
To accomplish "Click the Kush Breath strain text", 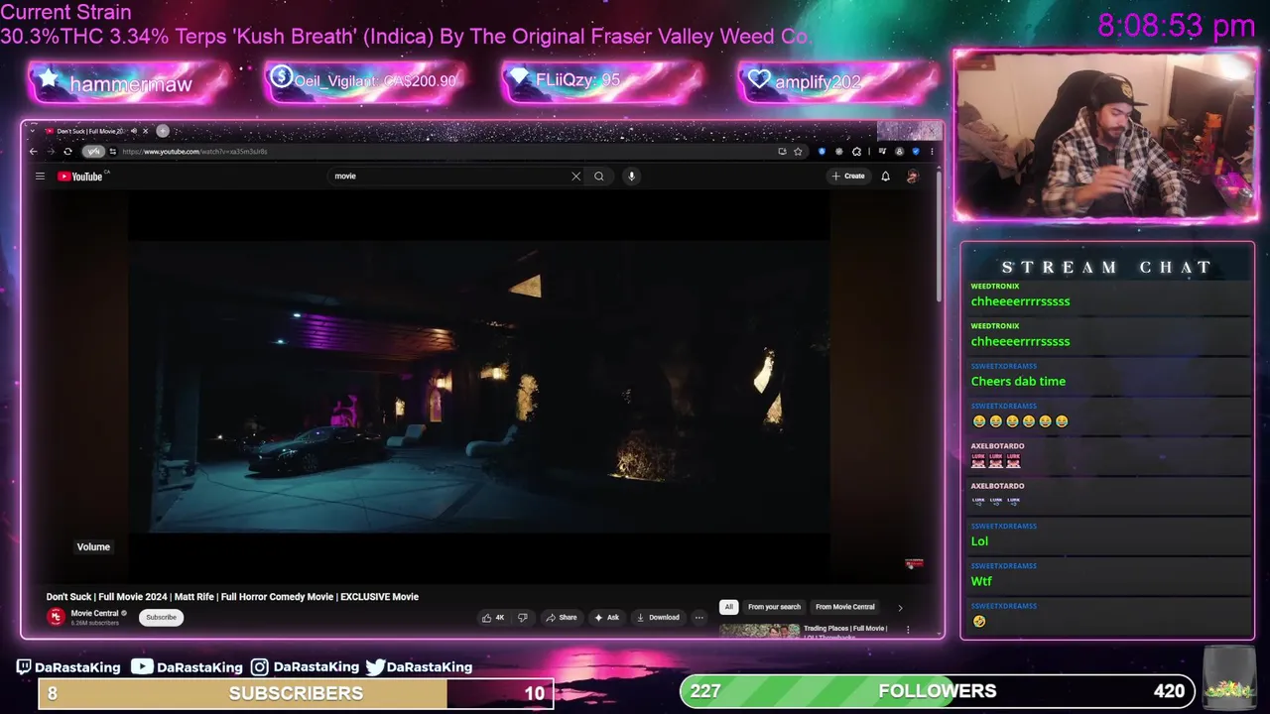I will coord(405,37).
